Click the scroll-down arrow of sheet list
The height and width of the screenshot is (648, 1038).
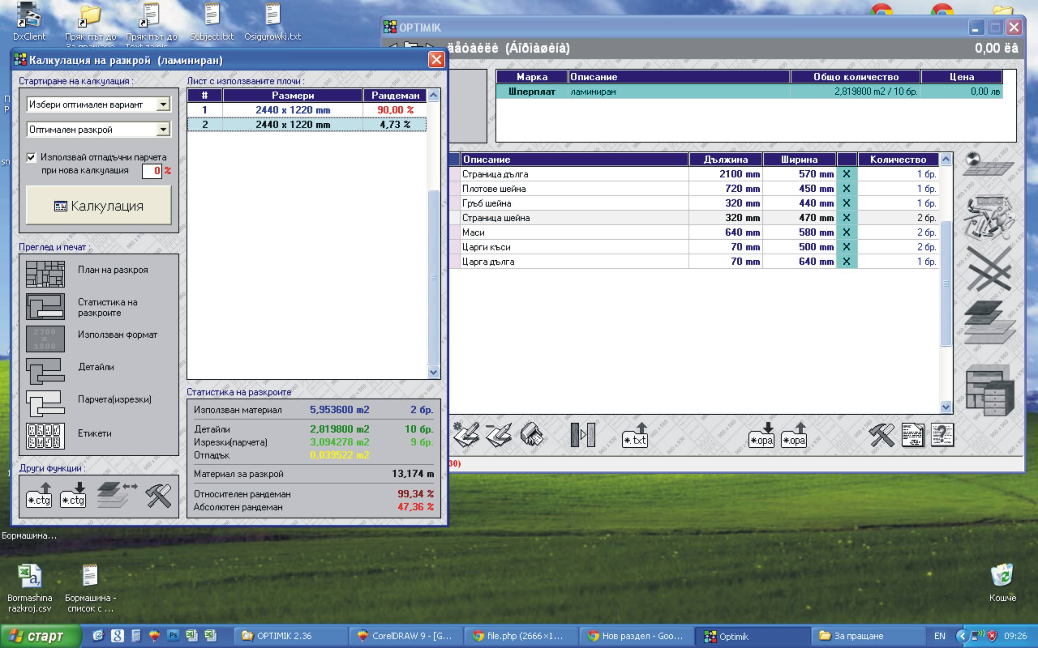[433, 372]
